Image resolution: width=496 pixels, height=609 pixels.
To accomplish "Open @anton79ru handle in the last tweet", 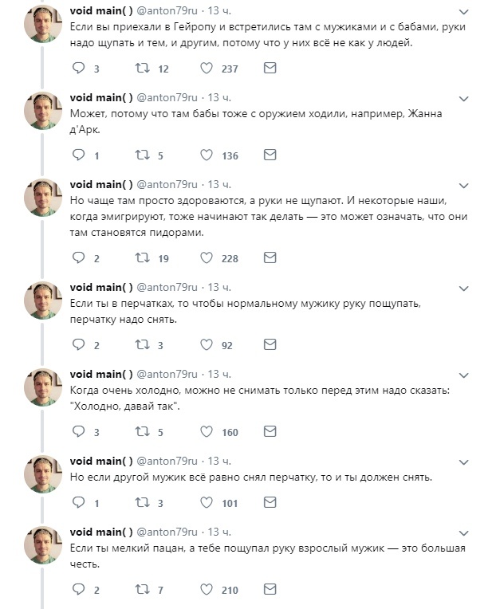I will pyautogui.click(x=167, y=532).
